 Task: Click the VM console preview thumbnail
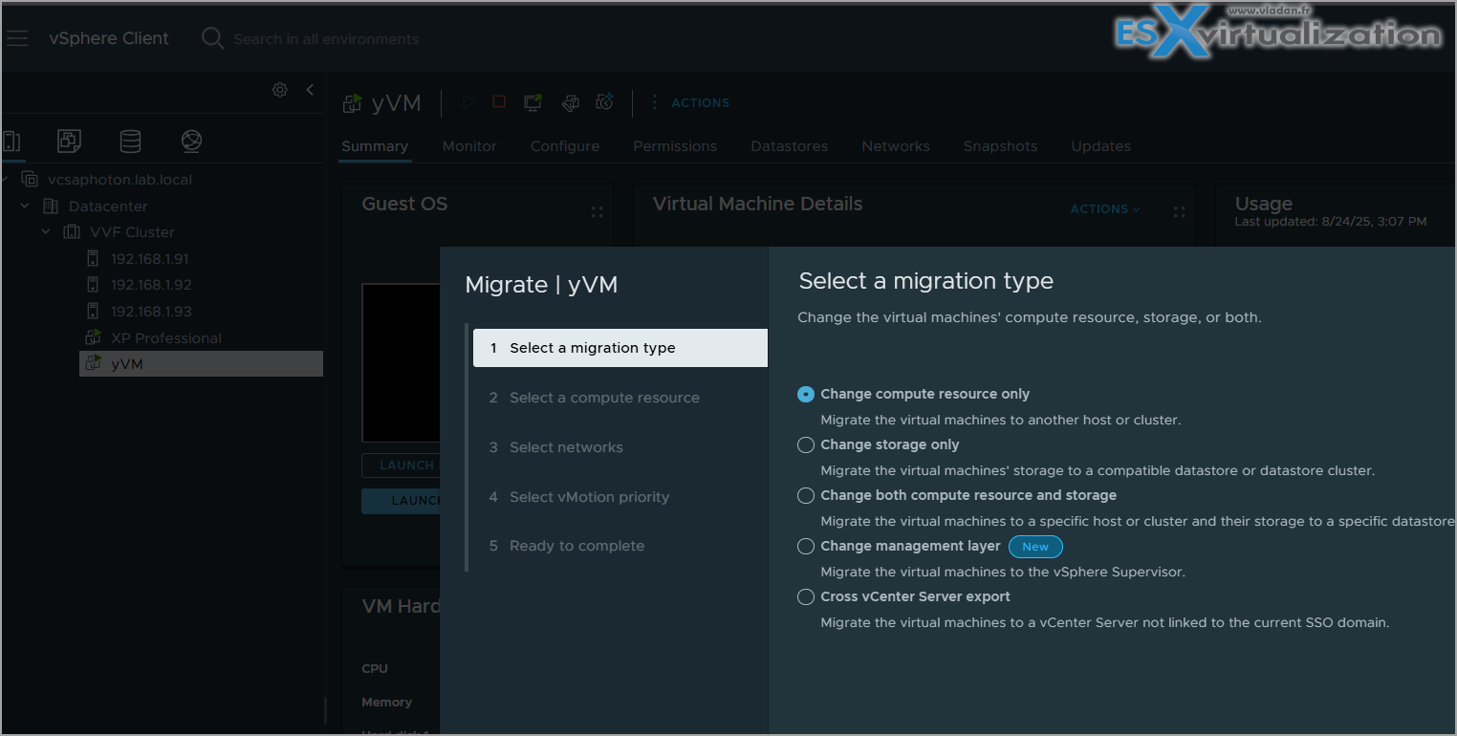401,362
